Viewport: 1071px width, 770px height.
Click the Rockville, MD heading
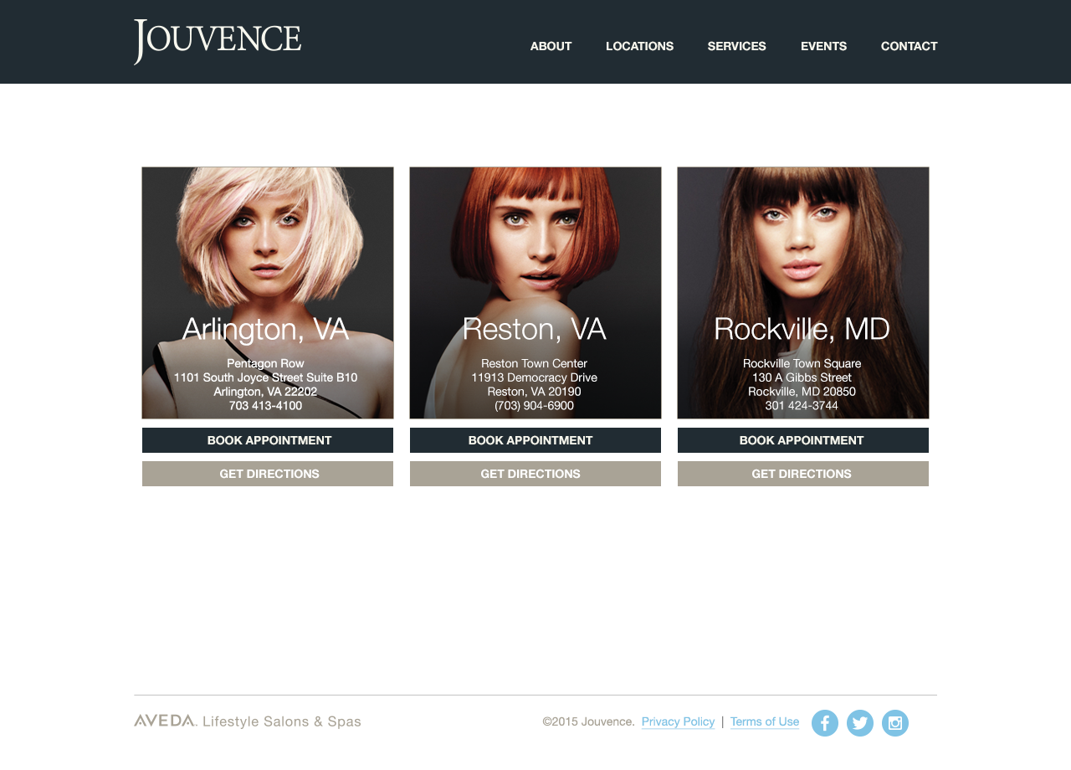[x=802, y=329]
